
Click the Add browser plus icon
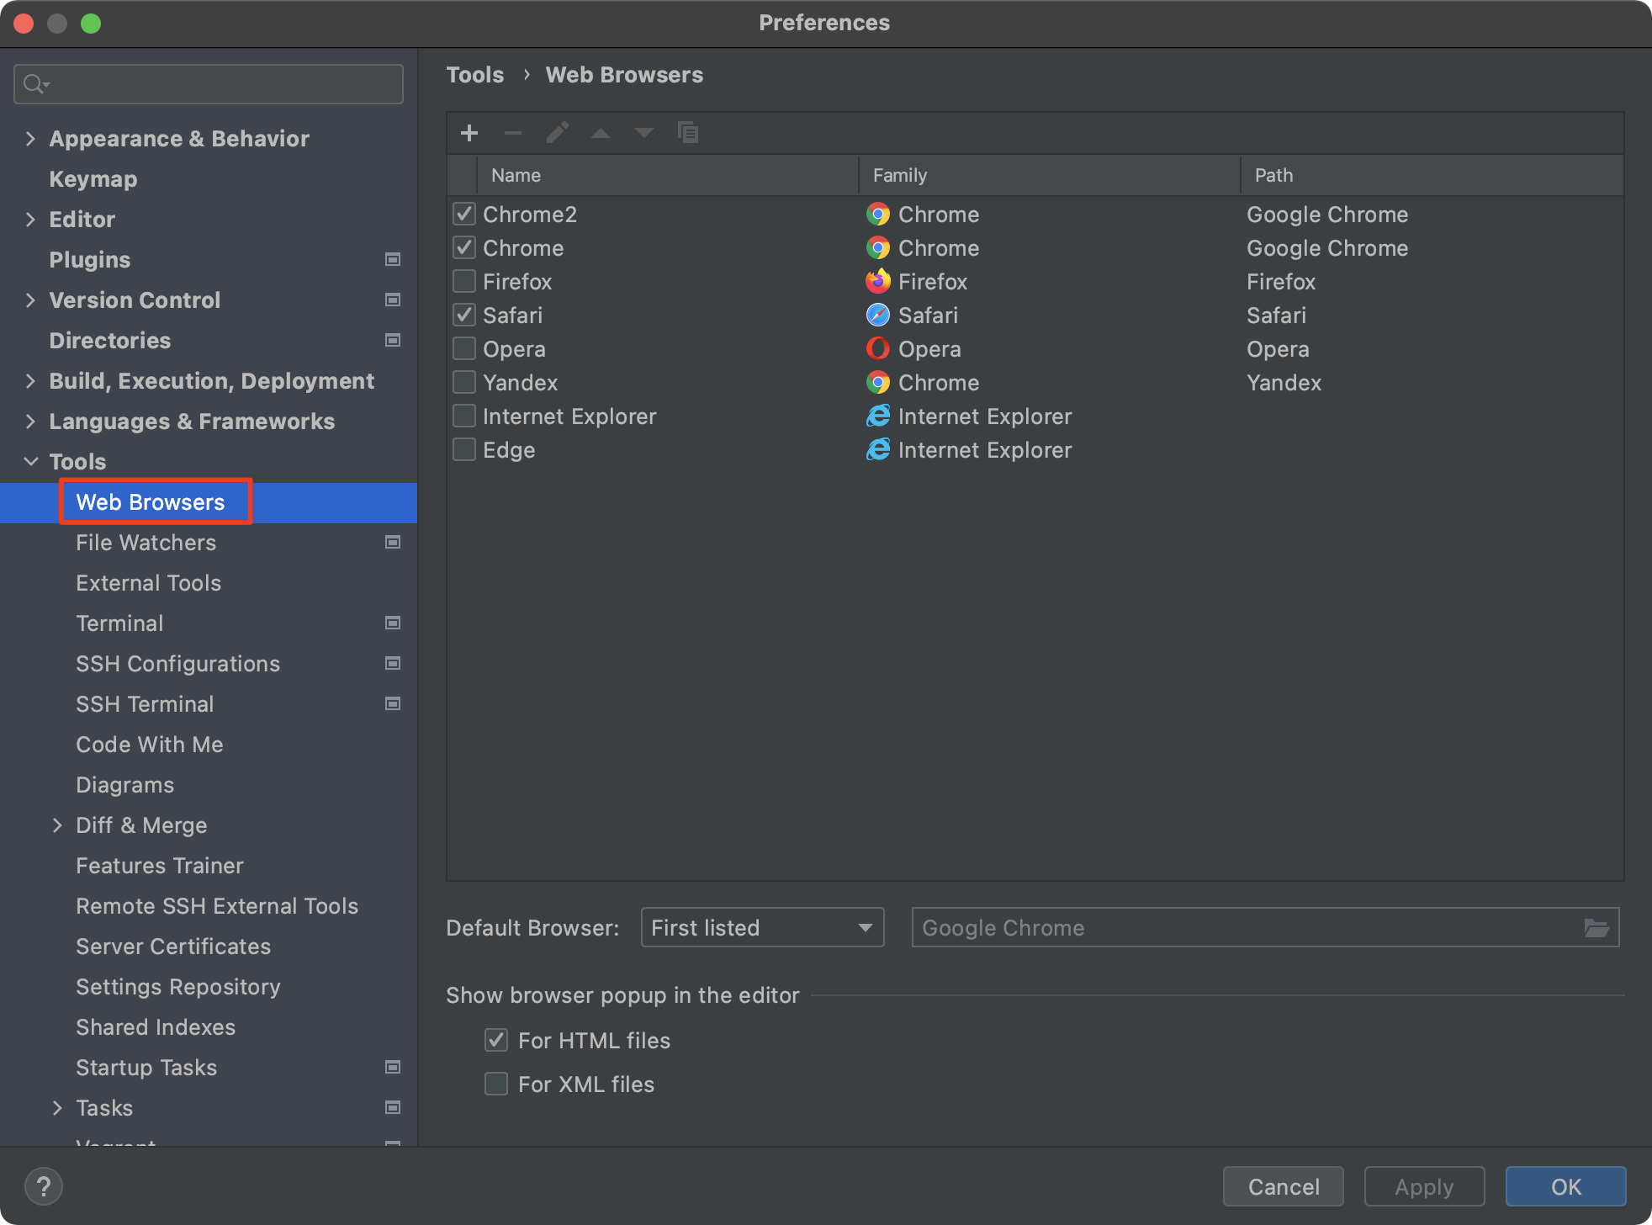click(x=469, y=133)
